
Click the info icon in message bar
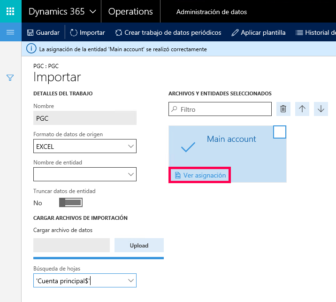tap(31, 49)
